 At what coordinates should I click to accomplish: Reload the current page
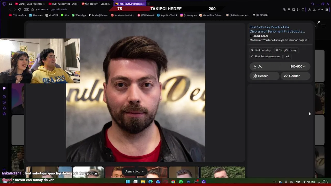click(19, 10)
